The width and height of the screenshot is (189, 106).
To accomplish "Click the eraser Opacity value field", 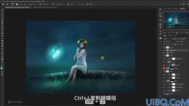I will click(x=35, y=4).
